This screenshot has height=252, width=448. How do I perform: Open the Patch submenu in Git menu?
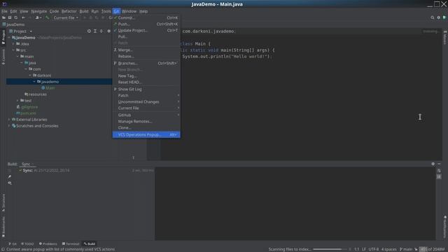tap(146, 95)
